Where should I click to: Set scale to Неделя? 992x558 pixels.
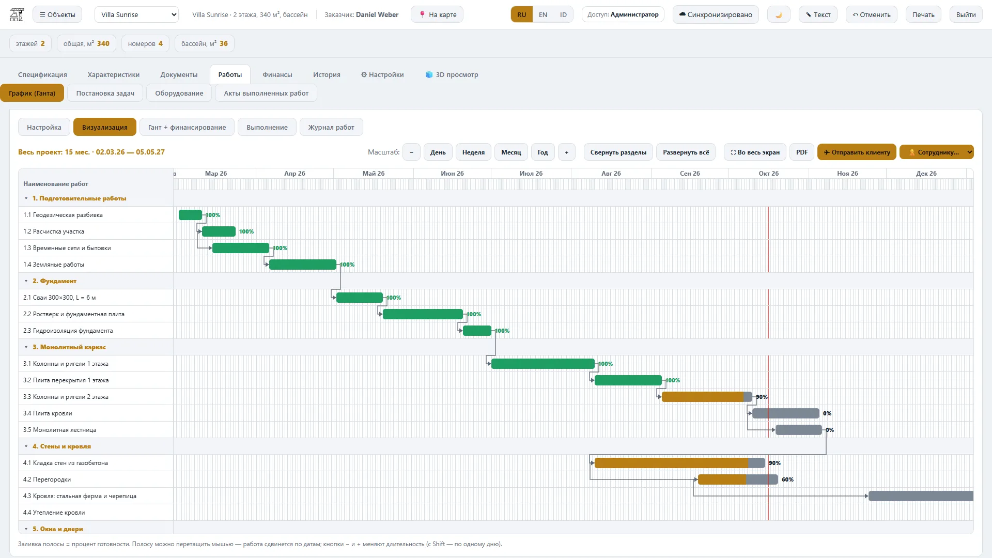[473, 152]
